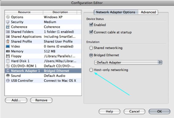Screen dimensions: 174x118
Task: Click the Remove button
Action: 41,100
